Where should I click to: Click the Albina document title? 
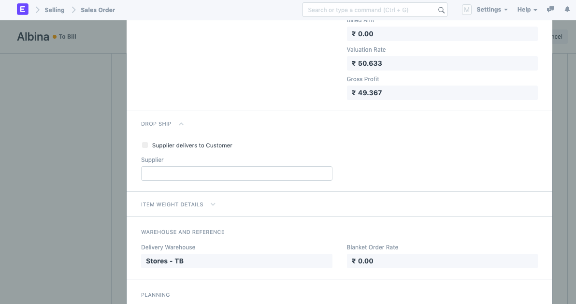tap(33, 36)
